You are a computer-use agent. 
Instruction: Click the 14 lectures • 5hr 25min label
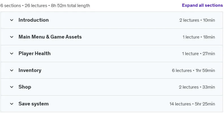[192, 104]
